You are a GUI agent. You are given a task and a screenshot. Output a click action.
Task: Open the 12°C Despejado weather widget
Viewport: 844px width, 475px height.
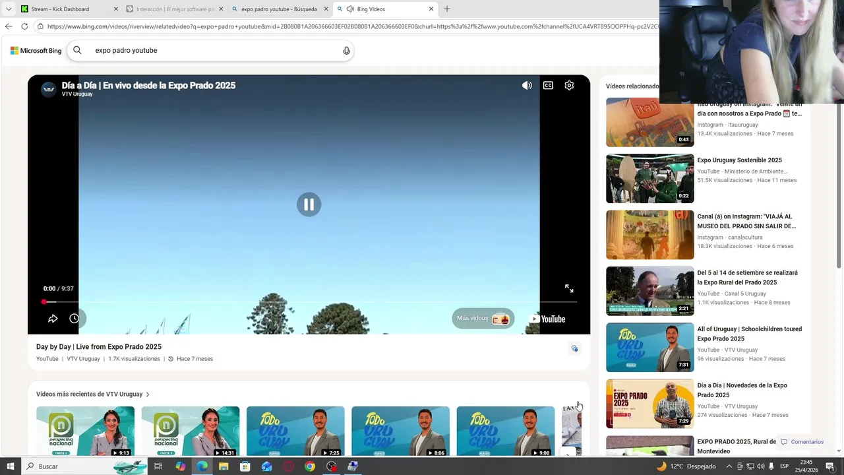(685, 466)
